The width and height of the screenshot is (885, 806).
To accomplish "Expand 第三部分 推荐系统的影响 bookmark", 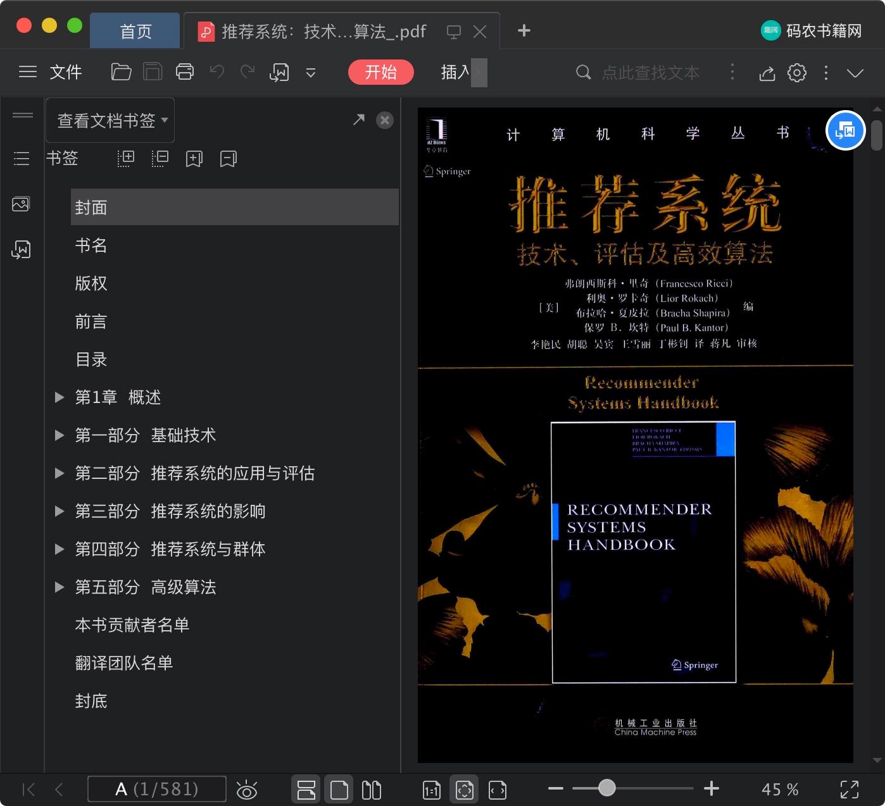I will point(60,511).
